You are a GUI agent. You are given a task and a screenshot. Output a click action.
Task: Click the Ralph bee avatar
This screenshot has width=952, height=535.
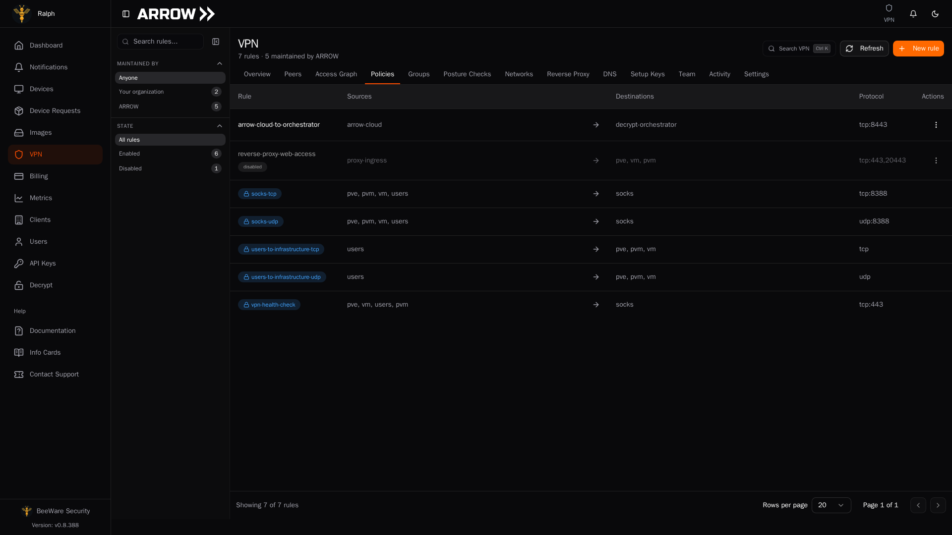(x=22, y=14)
